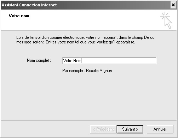Click the word Mignon in the example text
Viewport: 178px width, 138px height.
click(106, 71)
